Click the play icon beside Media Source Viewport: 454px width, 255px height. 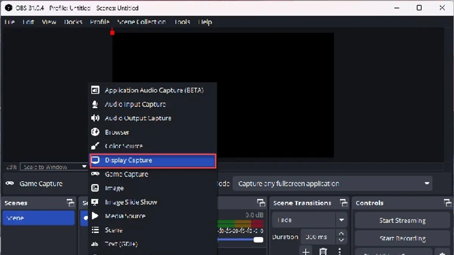click(x=95, y=216)
